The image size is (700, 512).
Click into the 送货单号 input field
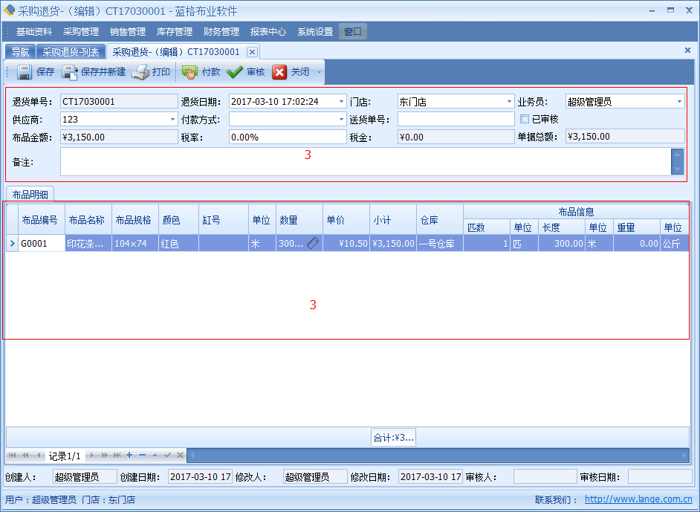456,119
